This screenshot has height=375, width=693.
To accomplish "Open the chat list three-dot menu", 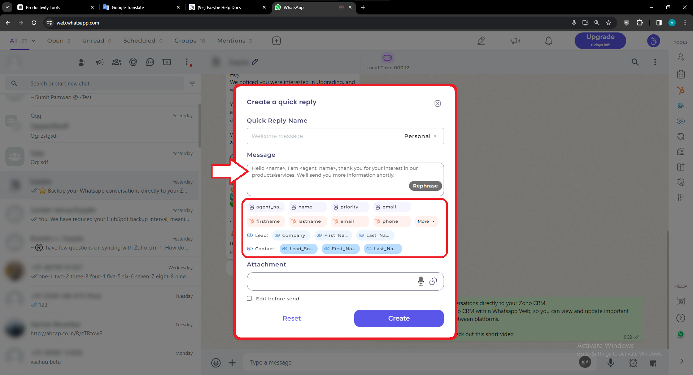I will [187, 62].
